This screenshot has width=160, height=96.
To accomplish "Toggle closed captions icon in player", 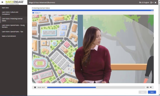I will click(x=147, y=87).
